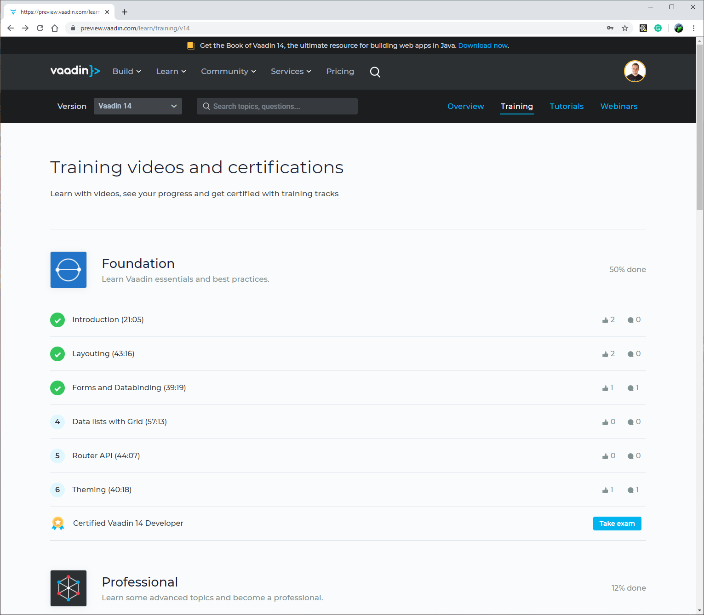Click the thumbs-up icon for Introduction video
The image size is (704, 615).
tap(605, 319)
